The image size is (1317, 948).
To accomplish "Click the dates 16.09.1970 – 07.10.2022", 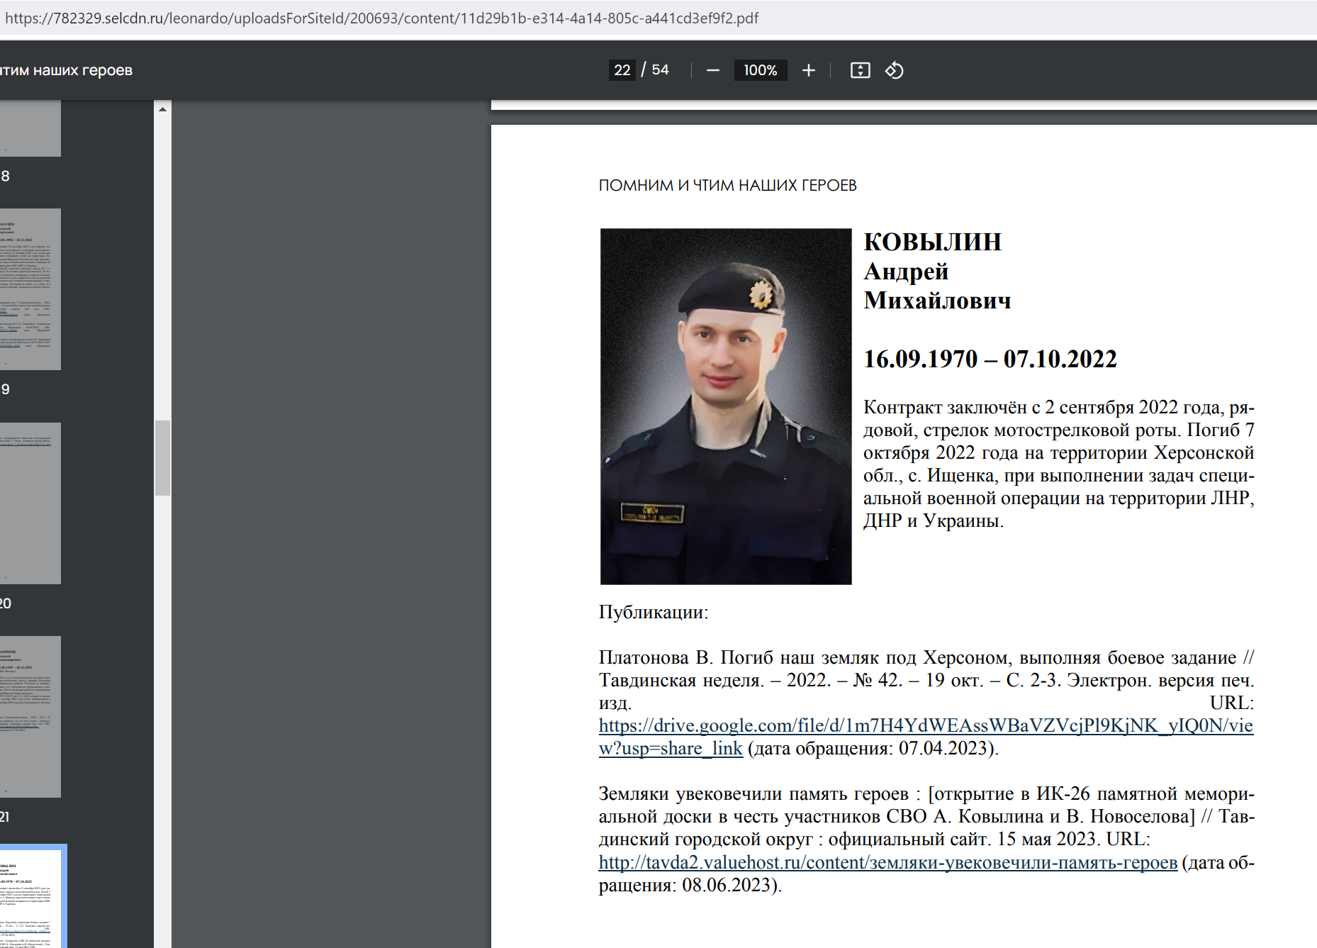I will pos(990,359).
